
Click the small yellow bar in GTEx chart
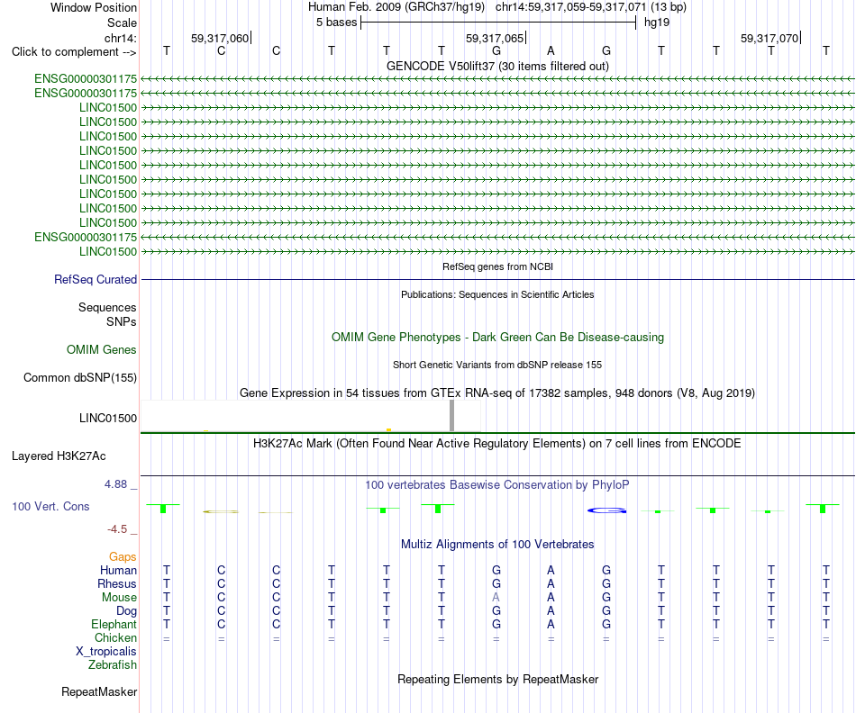[388, 430]
